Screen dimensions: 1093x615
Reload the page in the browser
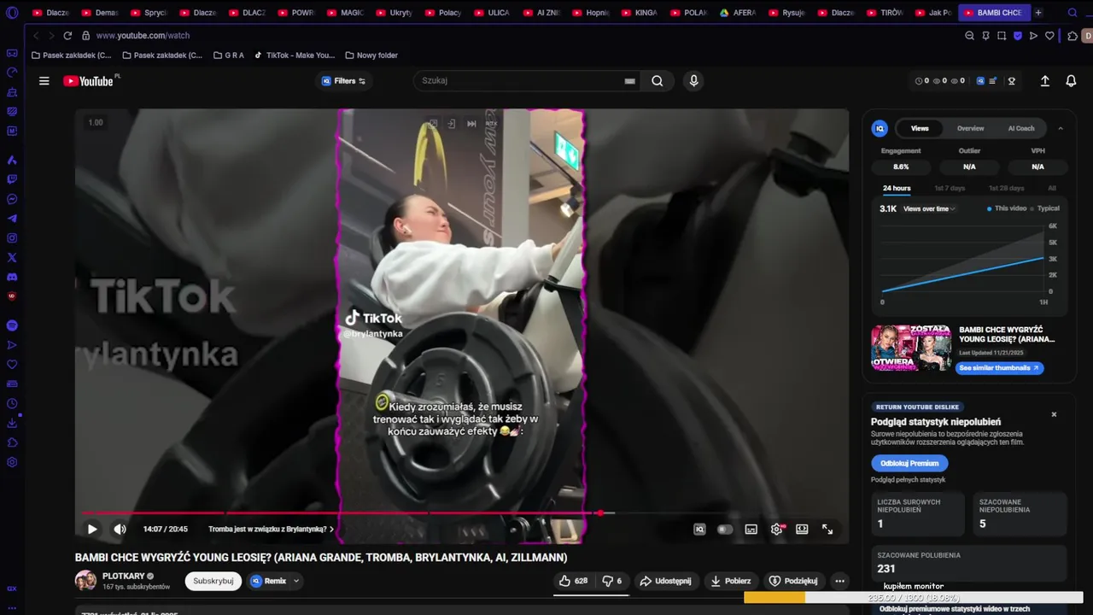click(x=67, y=36)
